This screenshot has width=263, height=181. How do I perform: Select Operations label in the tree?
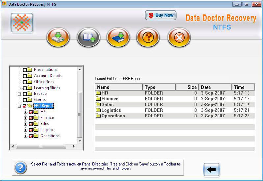pos(50,136)
